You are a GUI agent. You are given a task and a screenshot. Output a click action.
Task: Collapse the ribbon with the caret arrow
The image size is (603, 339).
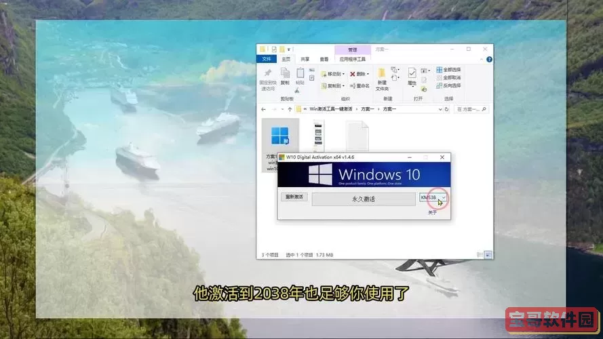(482, 59)
